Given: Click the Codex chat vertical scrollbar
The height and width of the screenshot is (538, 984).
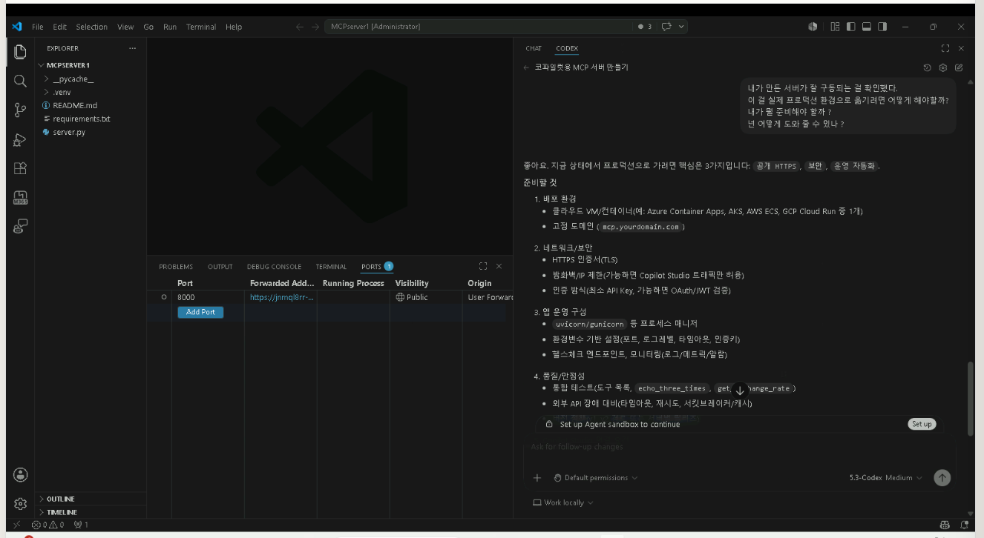Looking at the screenshot, I should 970,399.
